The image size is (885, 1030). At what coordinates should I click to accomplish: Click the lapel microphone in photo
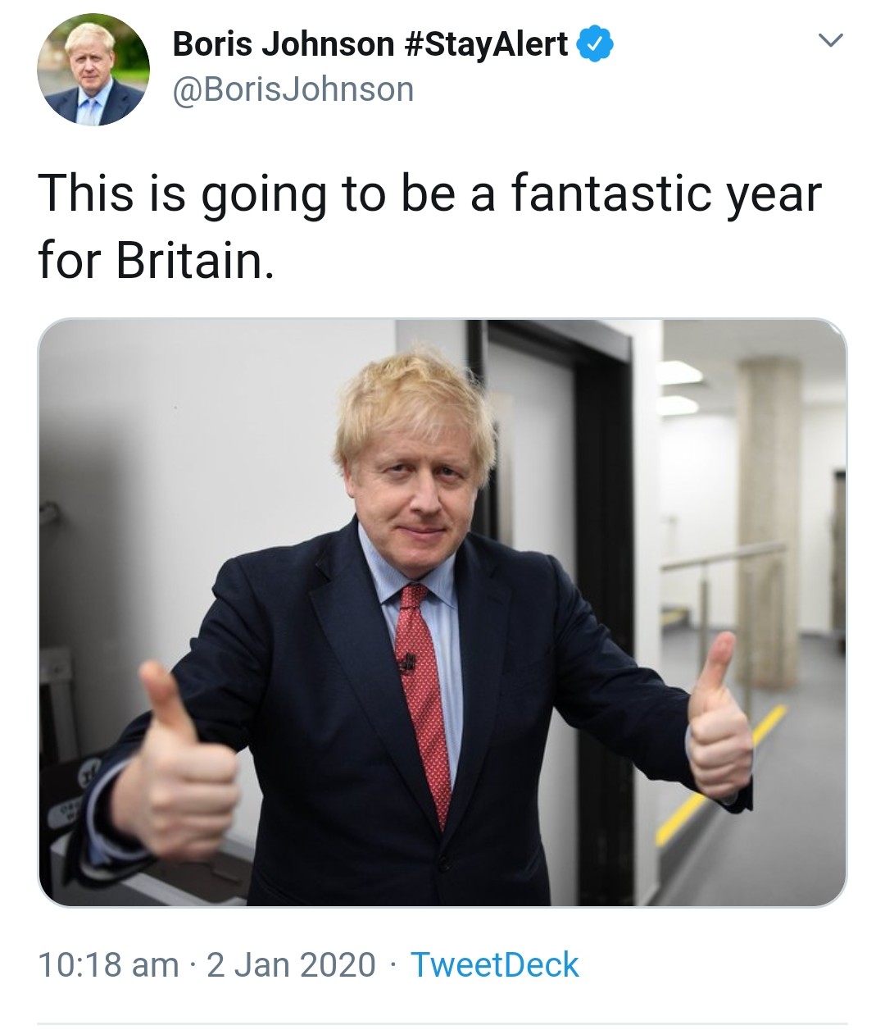click(407, 663)
